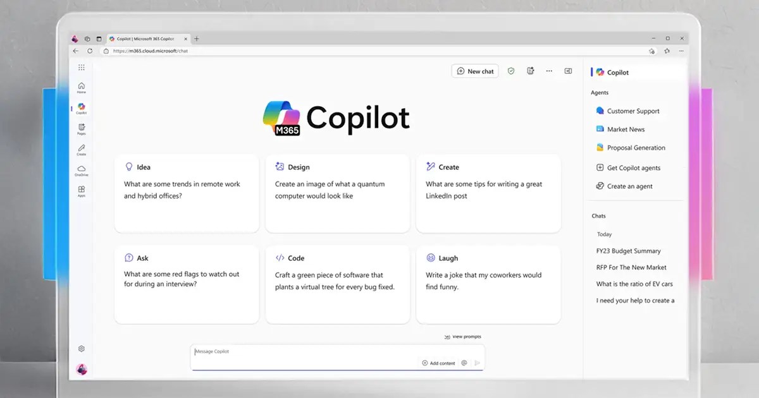Click the send message arrow icon

(x=479, y=363)
